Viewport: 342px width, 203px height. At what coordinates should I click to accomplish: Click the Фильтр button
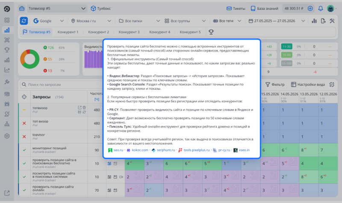point(275,84)
